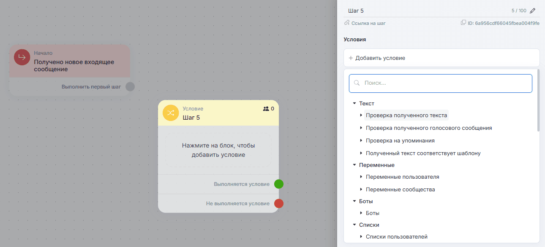Click the Не выполняется условие label

tap(238, 204)
